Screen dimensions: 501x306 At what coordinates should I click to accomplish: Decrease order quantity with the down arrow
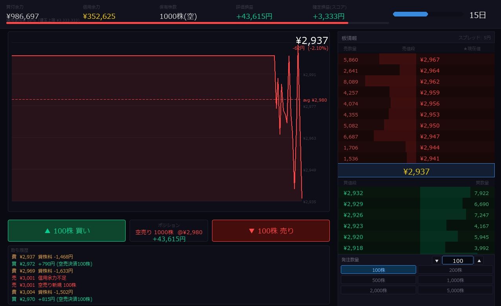[437, 260]
